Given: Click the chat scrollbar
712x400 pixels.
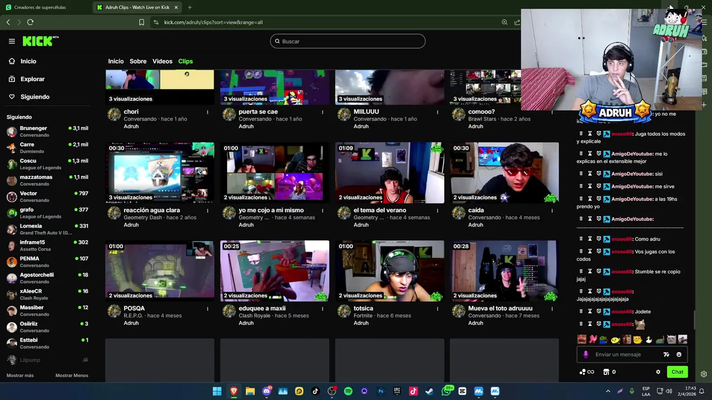Looking at the screenshot, I should [694, 319].
